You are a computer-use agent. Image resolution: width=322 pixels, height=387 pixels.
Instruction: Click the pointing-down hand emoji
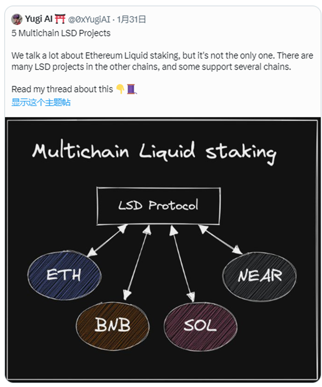coord(120,89)
